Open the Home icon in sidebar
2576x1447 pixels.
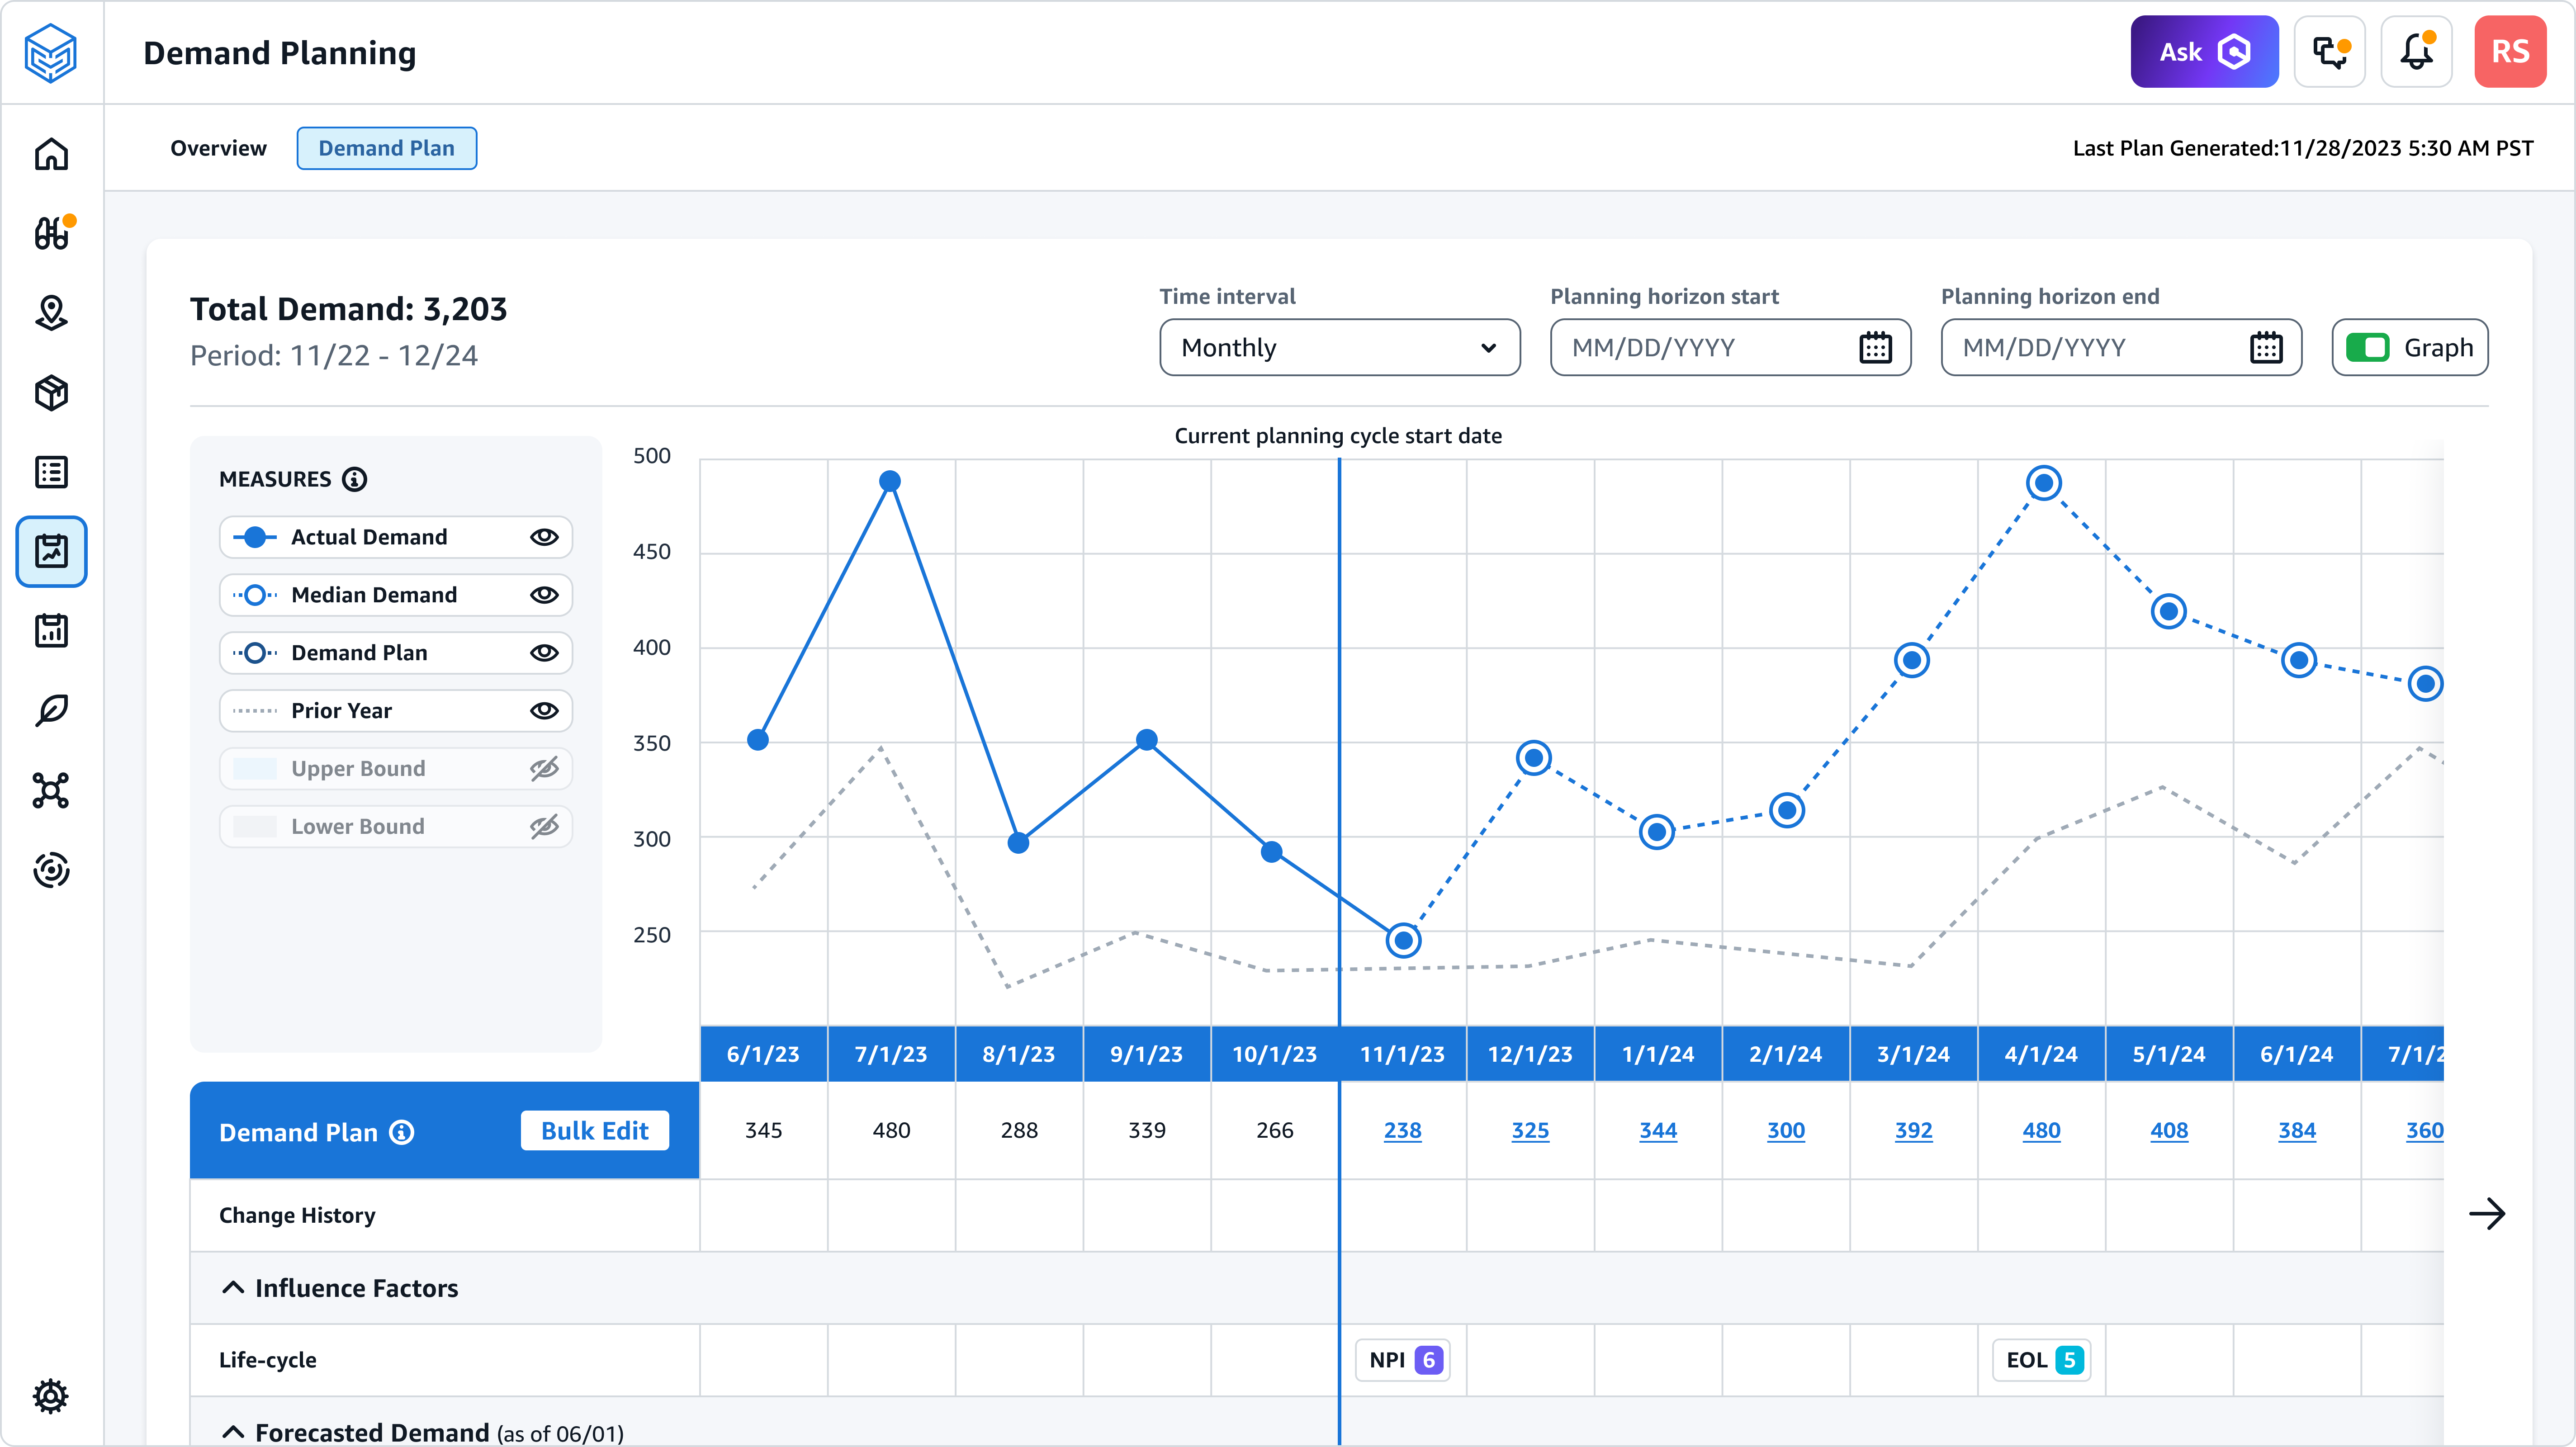(51, 154)
